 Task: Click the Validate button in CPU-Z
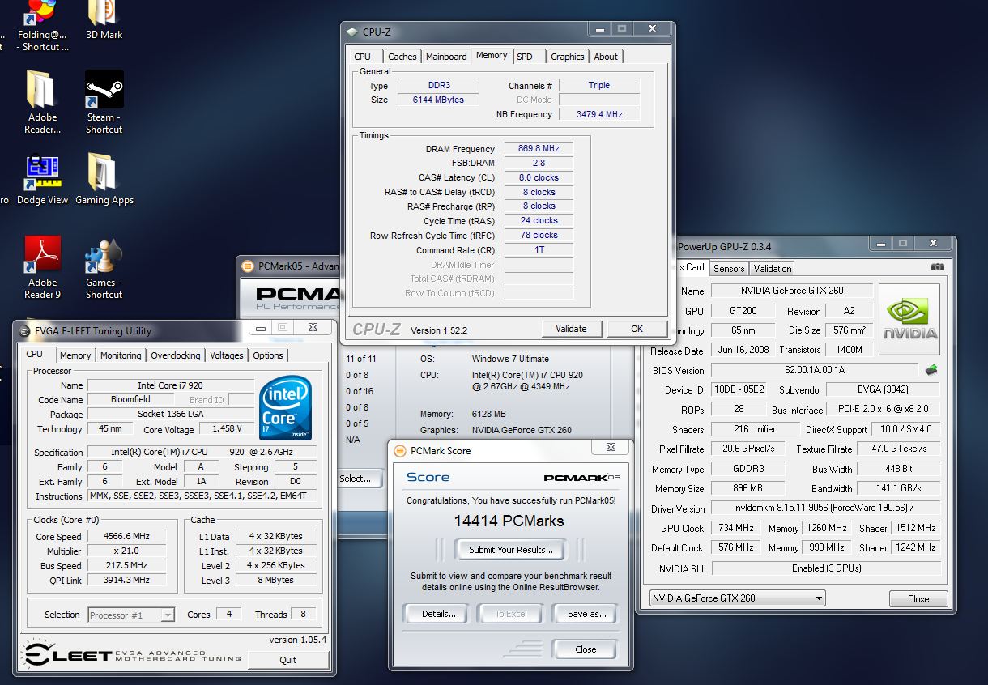point(571,329)
